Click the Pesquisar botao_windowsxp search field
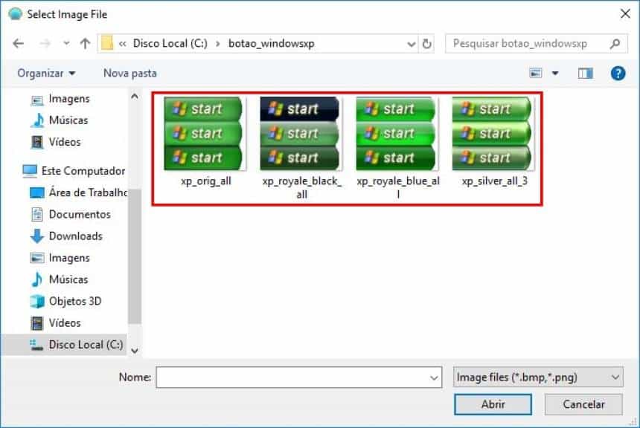Screen dimensions: 640x428 [x=537, y=44]
